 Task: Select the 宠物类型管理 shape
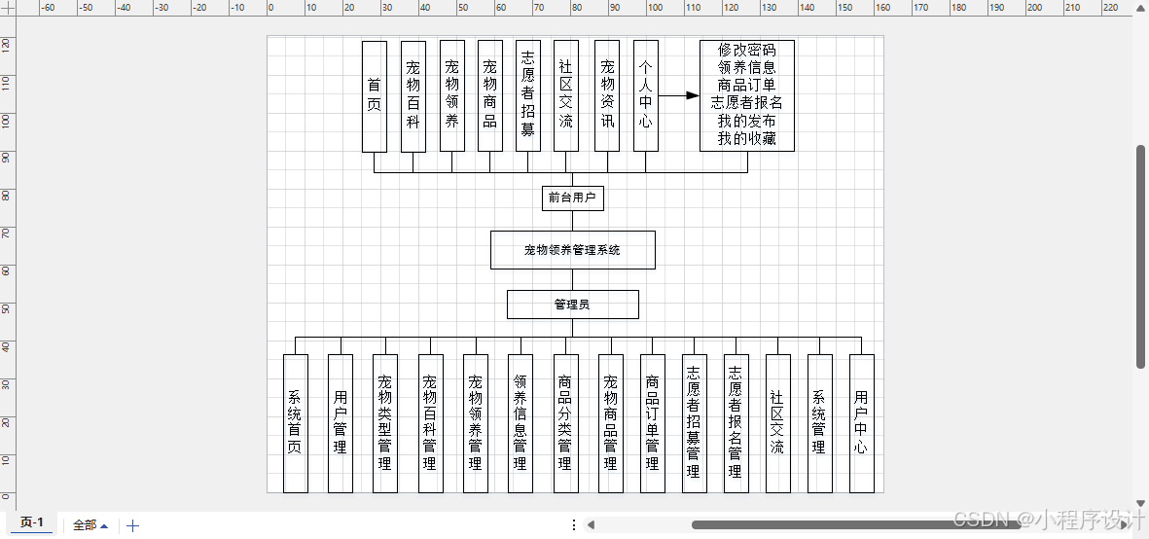(385, 424)
